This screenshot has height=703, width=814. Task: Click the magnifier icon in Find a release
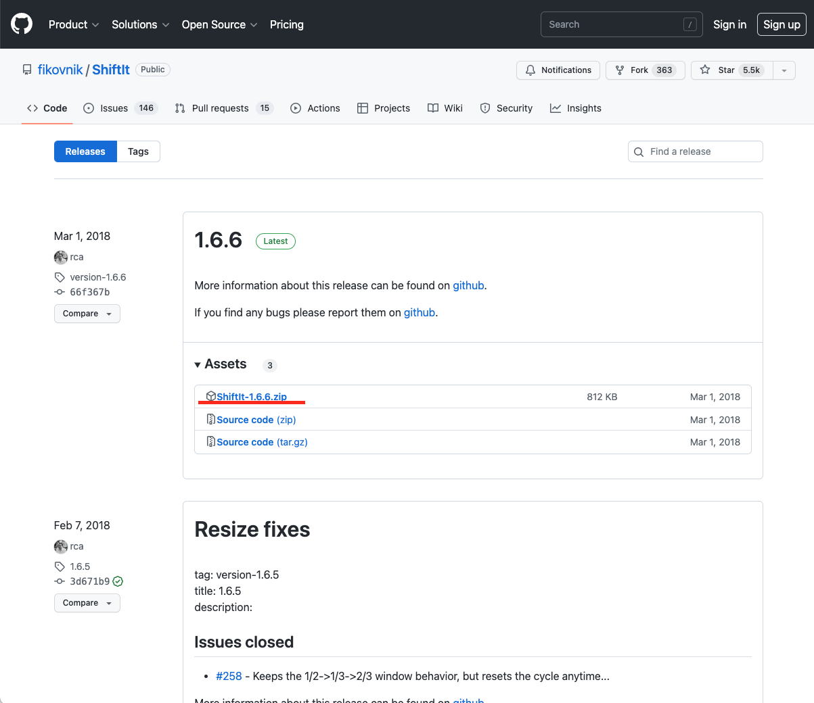point(639,152)
